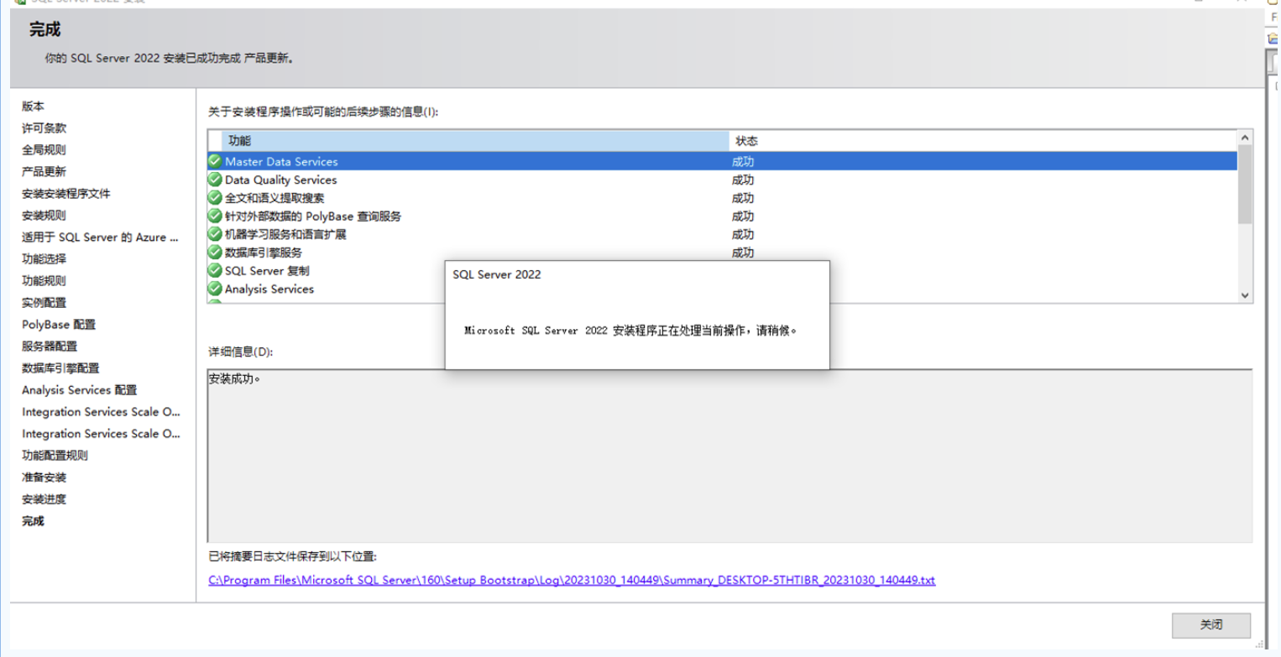Click the 功能规则 sidebar step

[x=44, y=281]
